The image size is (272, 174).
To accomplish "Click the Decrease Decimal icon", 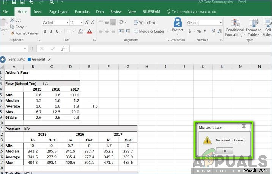I will pos(220,31).
